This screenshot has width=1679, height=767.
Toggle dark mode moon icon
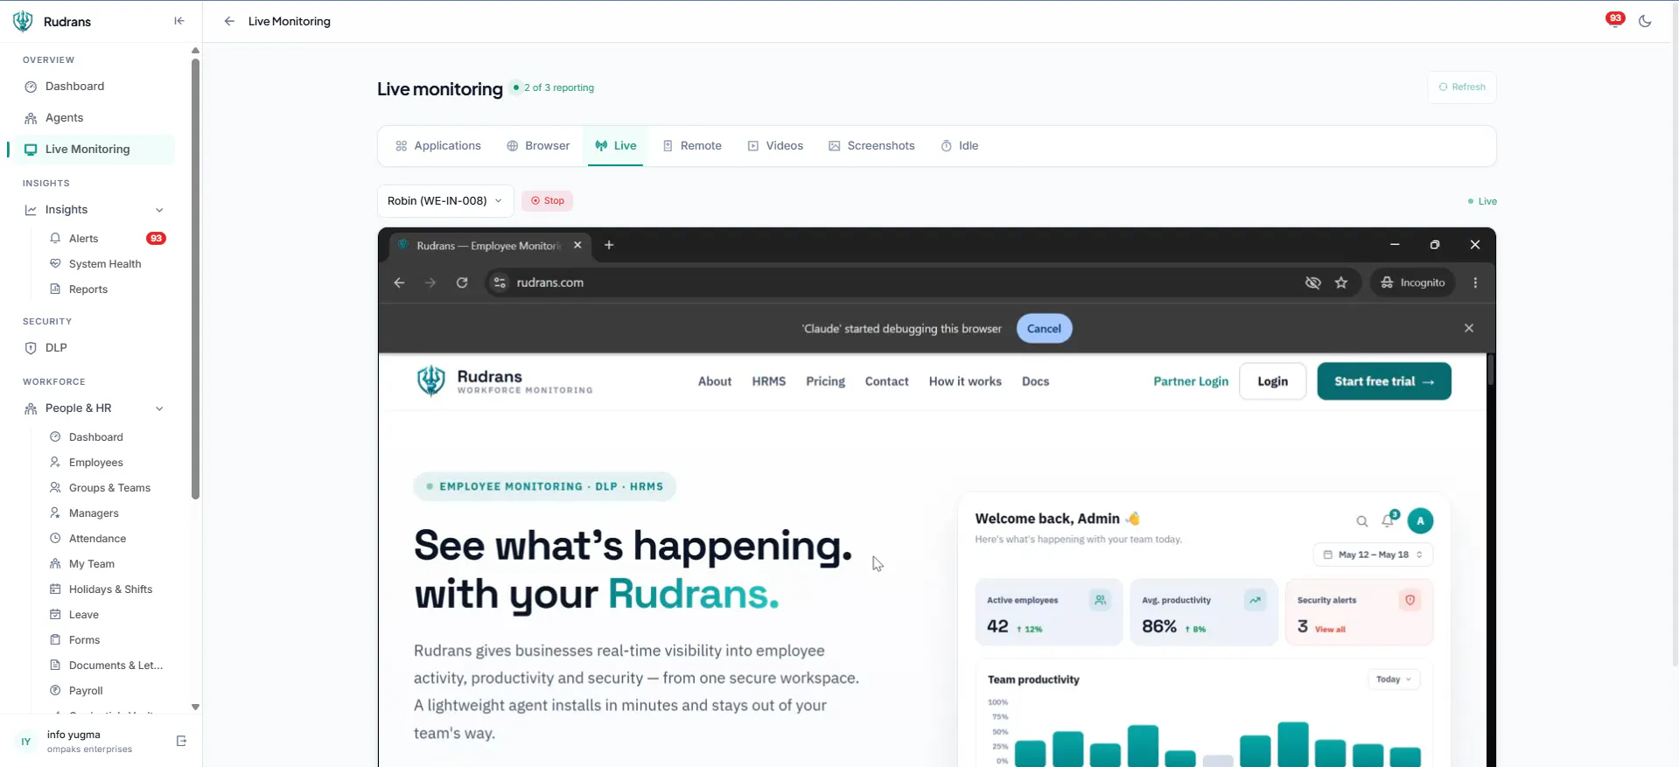[1645, 21]
